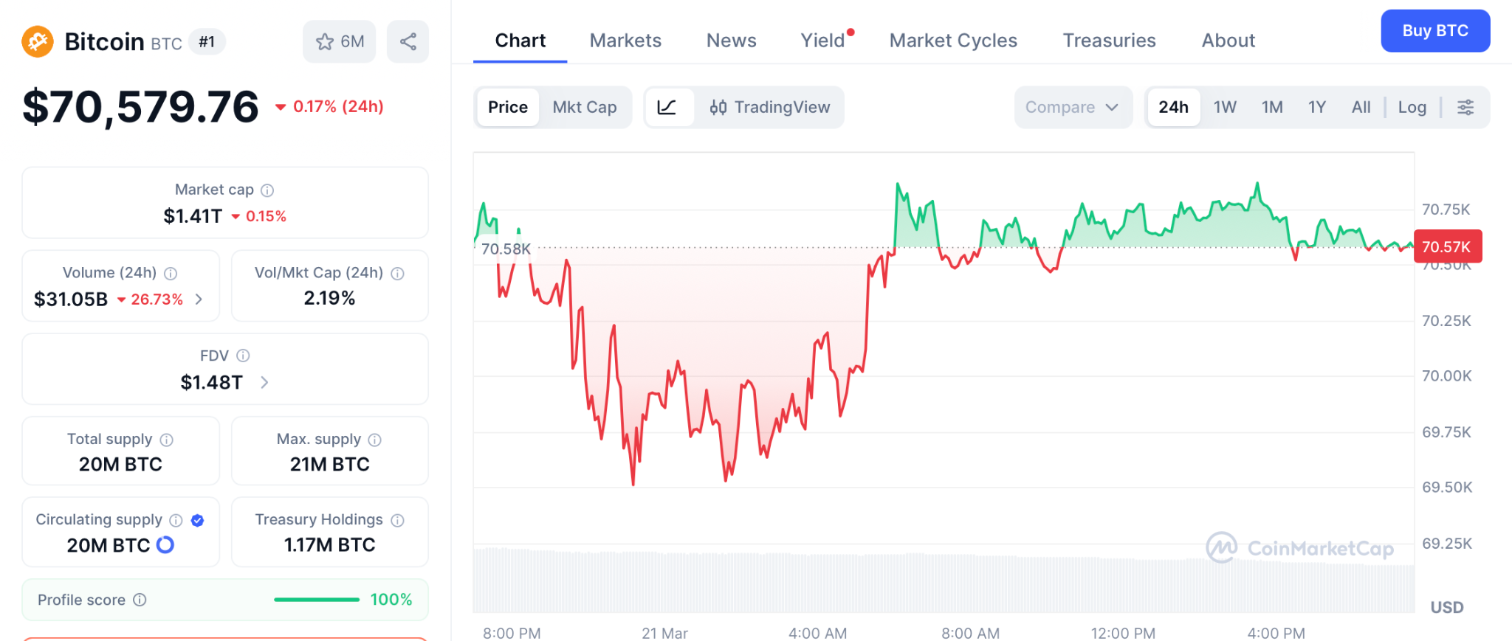
Task: Switch chart to TradingView mode
Action: click(770, 108)
